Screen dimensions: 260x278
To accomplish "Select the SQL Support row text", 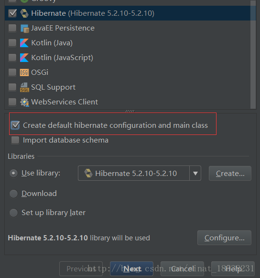I will pyautogui.click(x=54, y=87).
